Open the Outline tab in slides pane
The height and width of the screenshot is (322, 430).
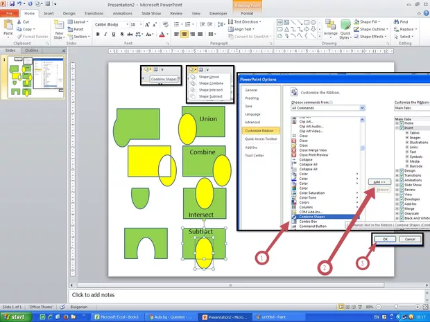pyautogui.click(x=32, y=51)
